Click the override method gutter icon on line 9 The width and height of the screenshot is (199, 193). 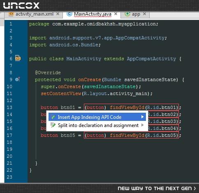(18, 79)
